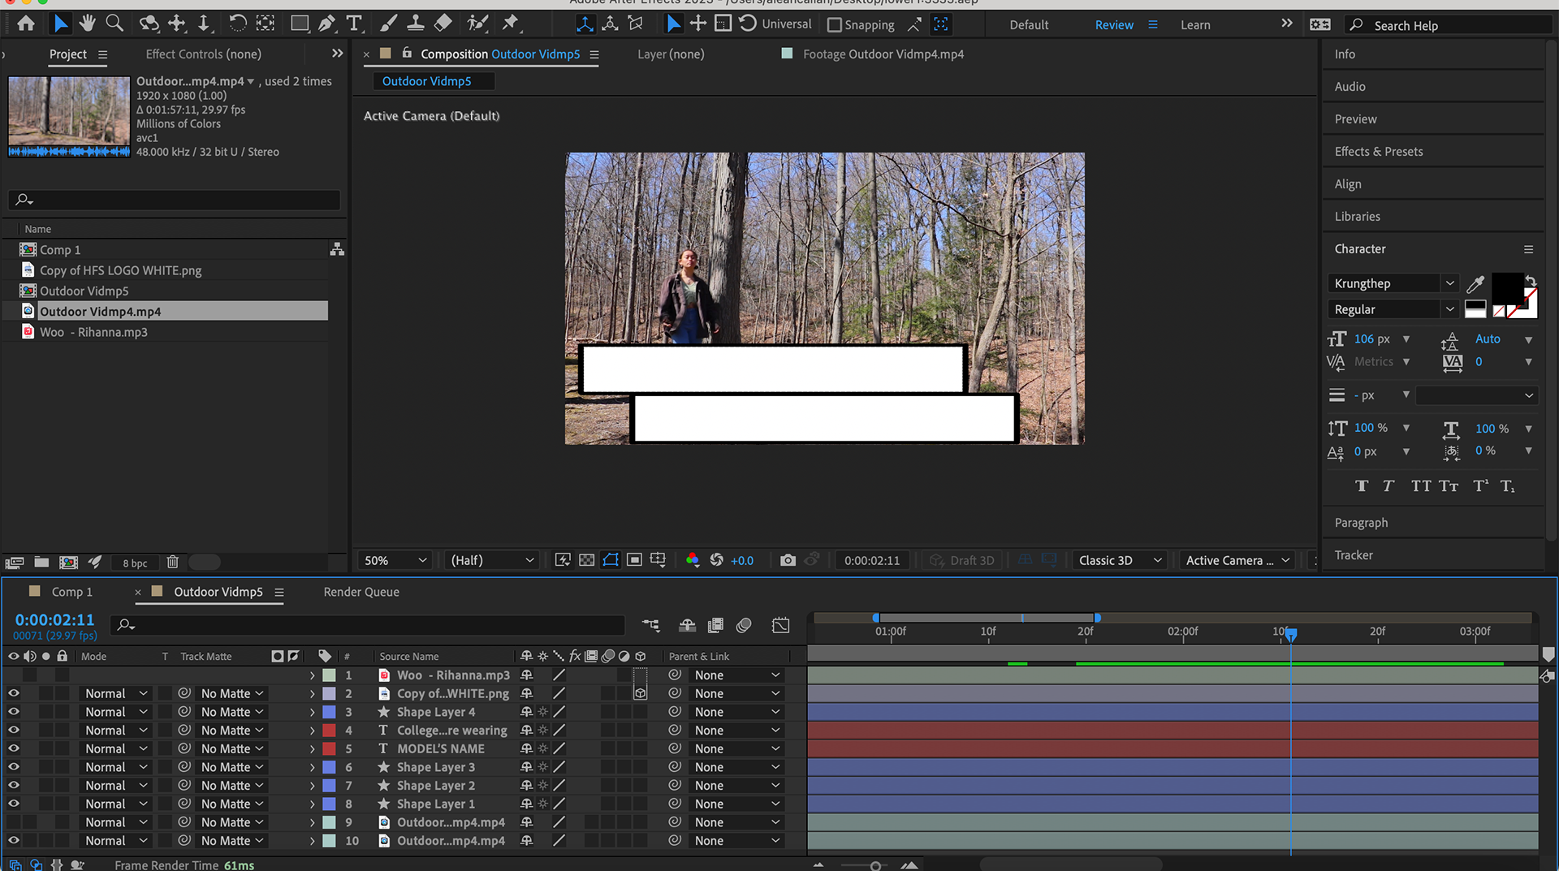The image size is (1559, 871).
Task: Select the Puppet Pin tool
Action: (x=511, y=24)
